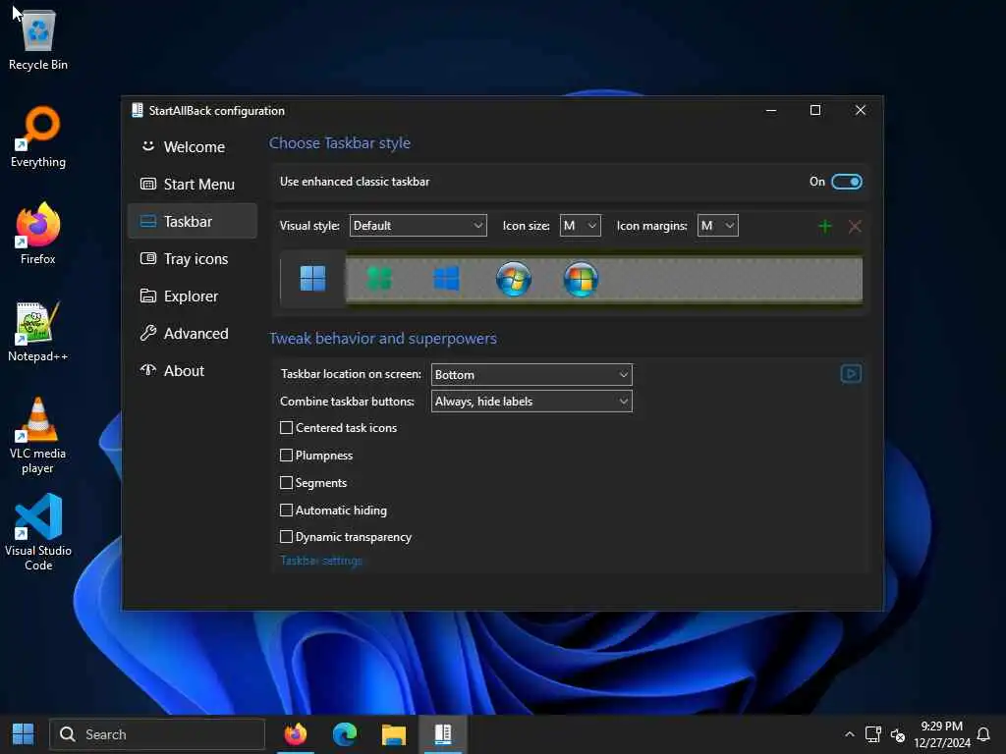1006x754 pixels.
Task: Click the StartAllBack taskbar button
Action: click(x=443, y=734)
